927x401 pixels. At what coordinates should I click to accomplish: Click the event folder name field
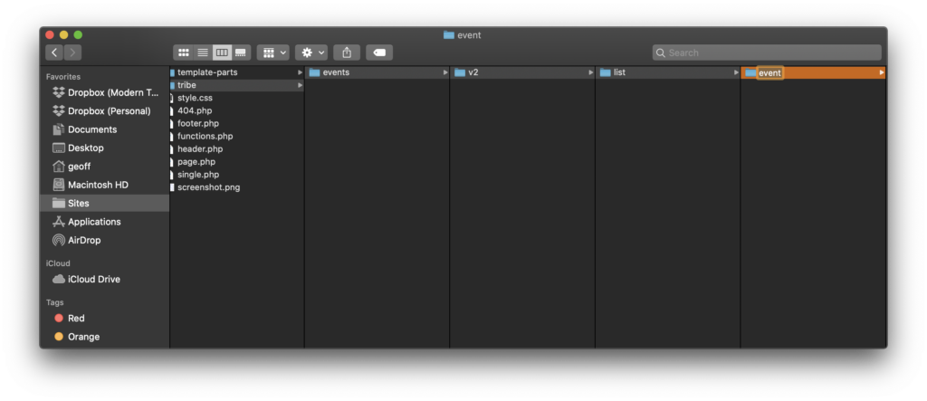[x=769, y=72]
